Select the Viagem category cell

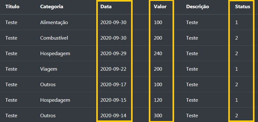coord(49,69)
